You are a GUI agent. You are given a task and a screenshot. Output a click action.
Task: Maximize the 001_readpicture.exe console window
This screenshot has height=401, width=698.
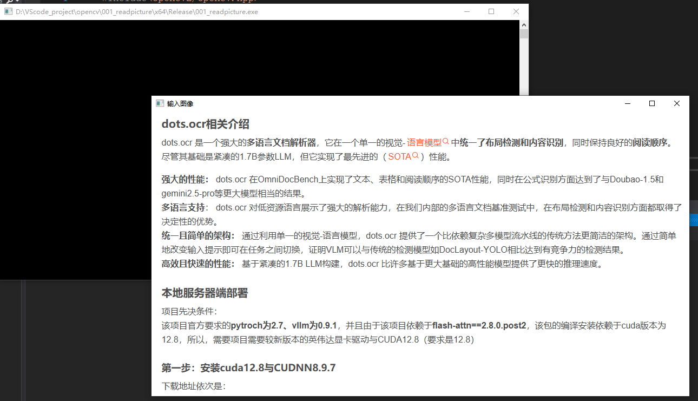point(491,11)
